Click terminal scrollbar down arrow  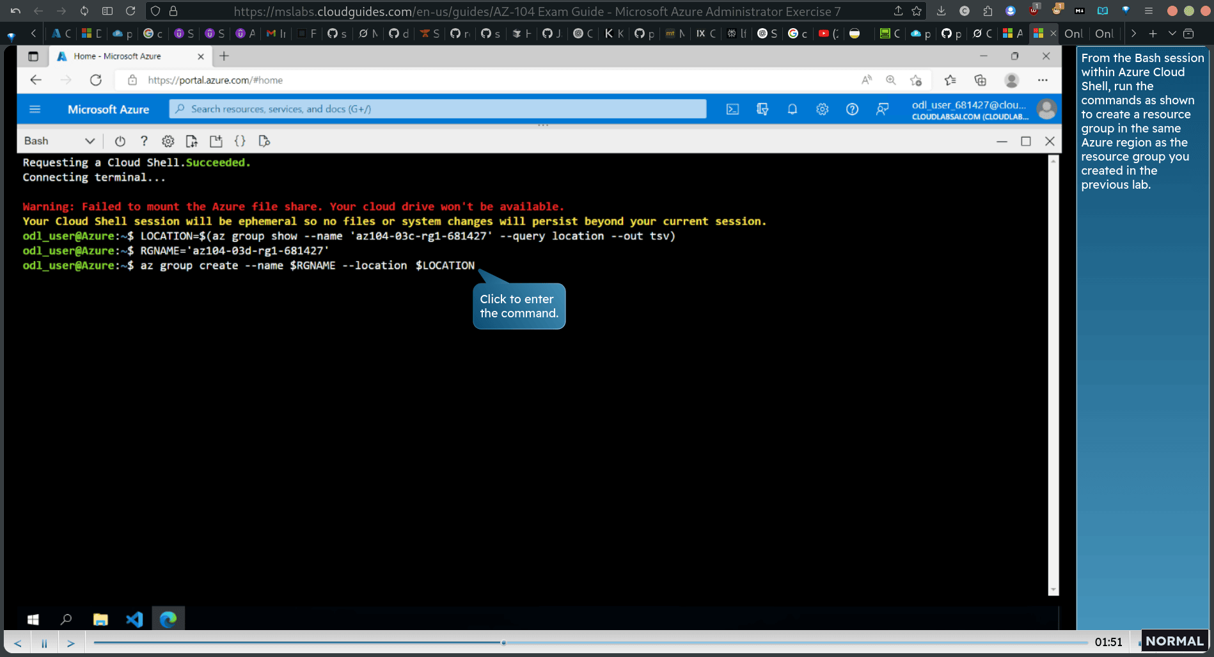tap(1053, 590)
